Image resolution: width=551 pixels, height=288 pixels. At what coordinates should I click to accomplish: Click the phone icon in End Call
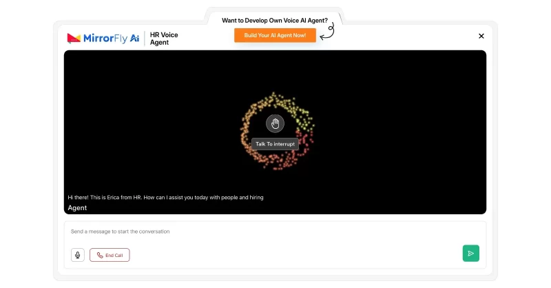(100, 255)
